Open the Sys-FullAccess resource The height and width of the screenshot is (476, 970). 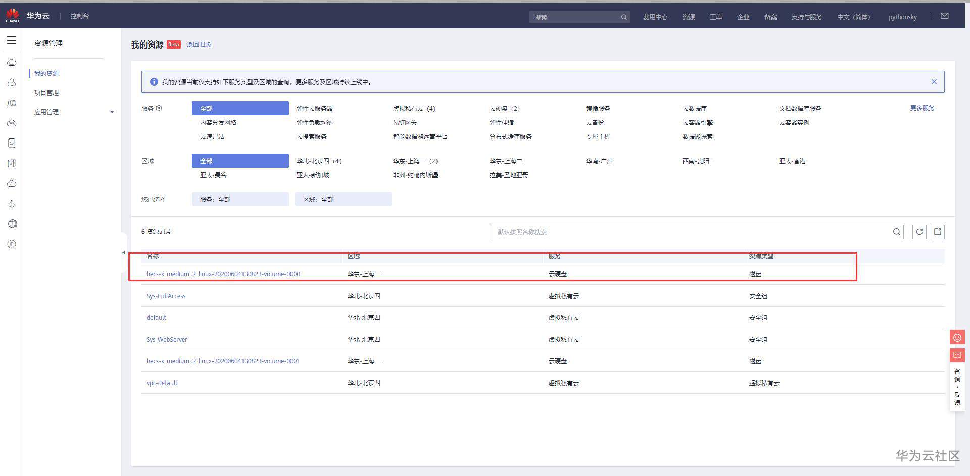[x=166, y=296]
